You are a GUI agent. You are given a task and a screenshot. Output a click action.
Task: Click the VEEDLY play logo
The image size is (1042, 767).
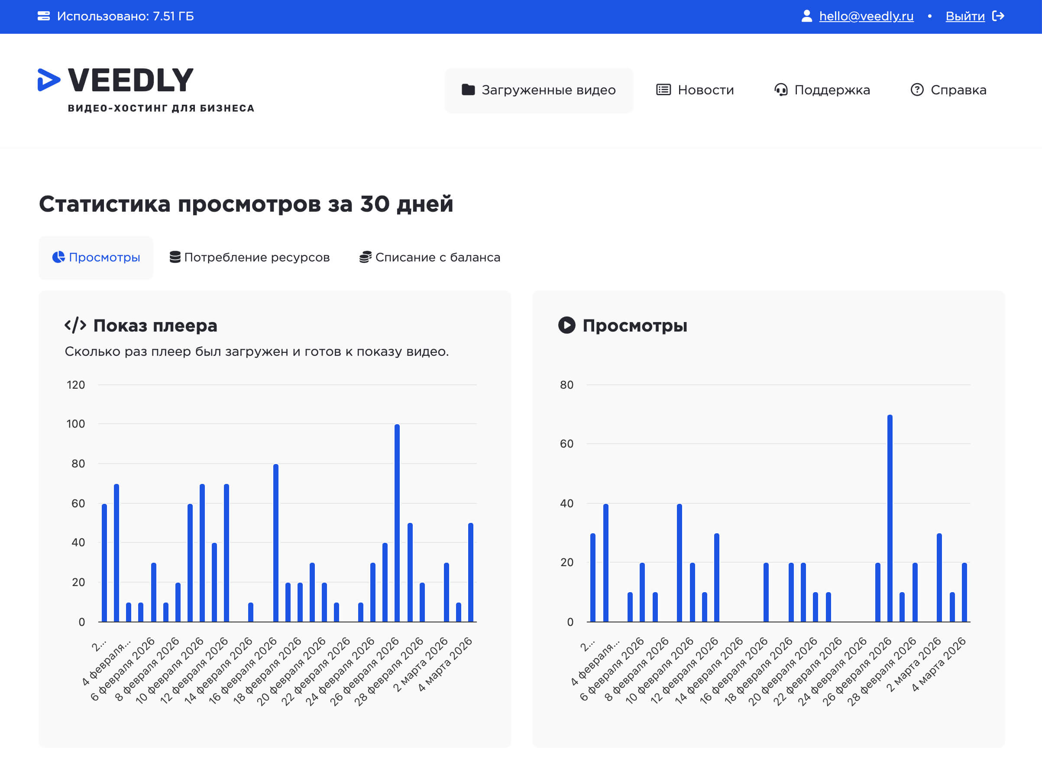click(x=49, y=80)
